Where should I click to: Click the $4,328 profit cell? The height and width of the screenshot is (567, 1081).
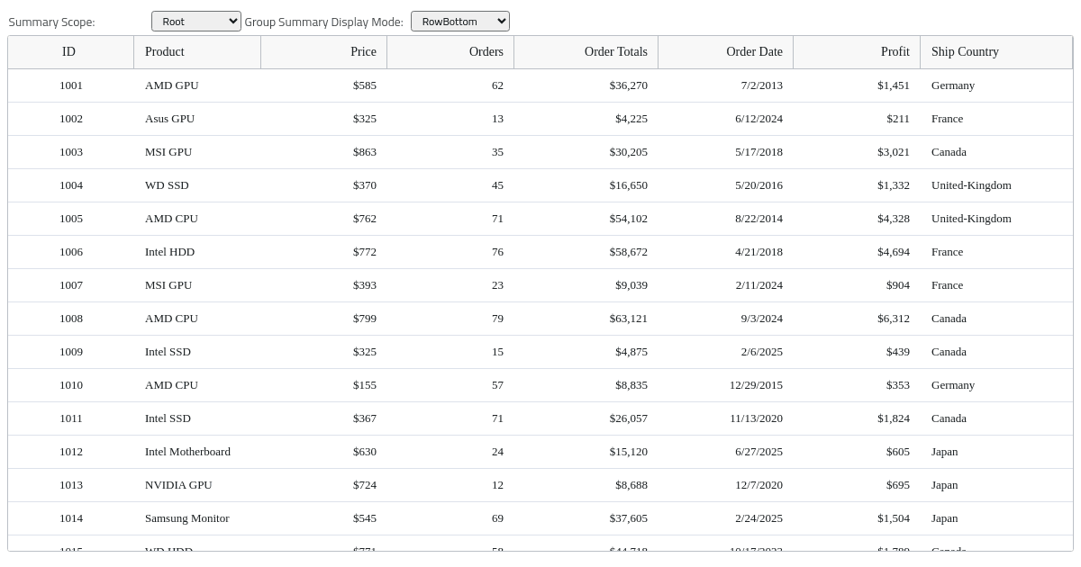(857, 219)
